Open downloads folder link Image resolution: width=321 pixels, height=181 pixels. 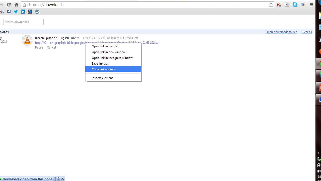click(x=281, y=32)
